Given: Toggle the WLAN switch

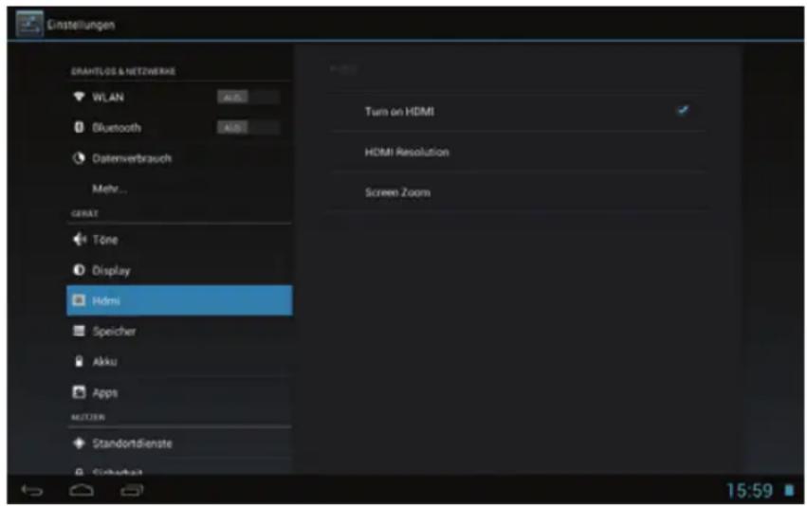Looking at the screenshot, I should click(248, 97).
